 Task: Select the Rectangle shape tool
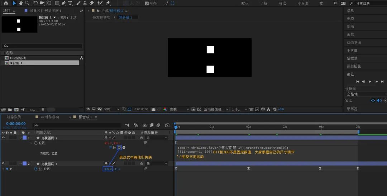(57, 3)
